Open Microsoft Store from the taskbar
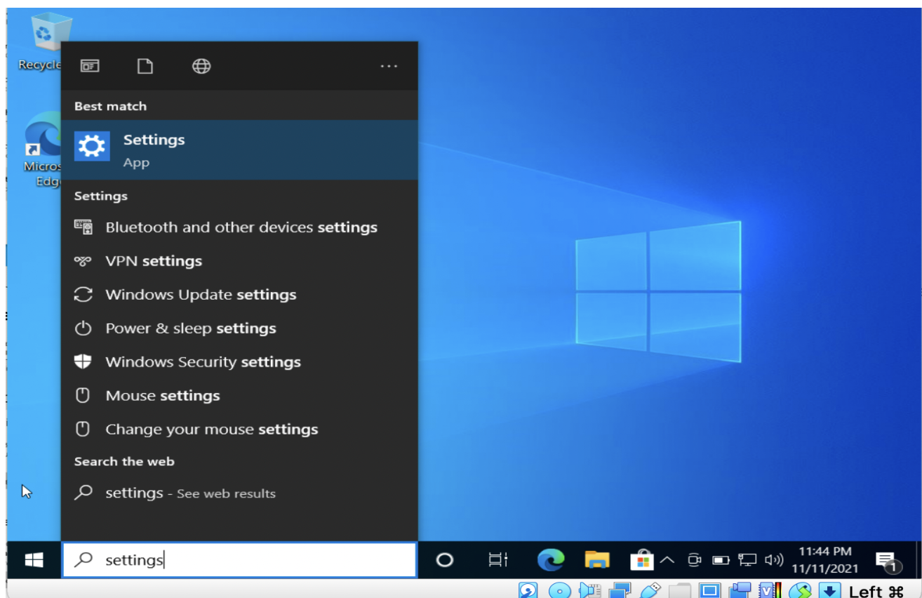The height and width of the screenshot is (598, 922). (x=643, y=559)
